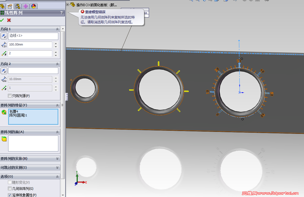The height and width of the screenshot is (197, 304).
Task: Collapse the 选项 section
Action: pyautogui.click(x=57, y=177)
